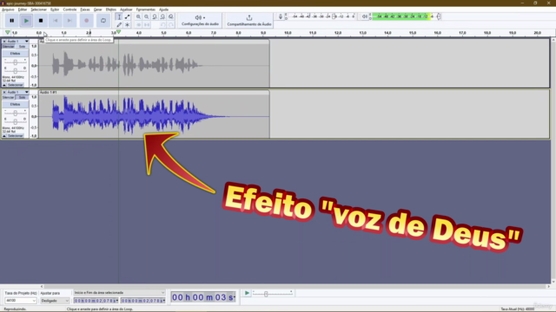Screen dimensions: 556x312
Task: Open the Ferramentas menu
Action: click(145, 10)
